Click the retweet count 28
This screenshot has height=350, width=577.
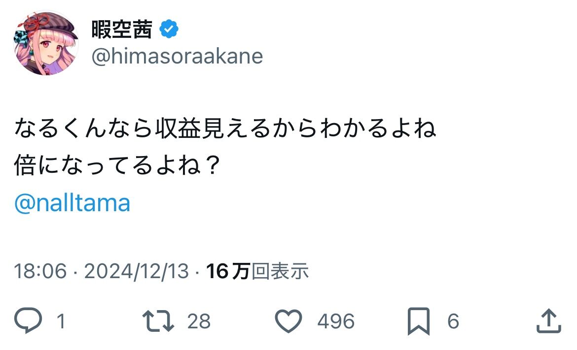pos(199,322)
